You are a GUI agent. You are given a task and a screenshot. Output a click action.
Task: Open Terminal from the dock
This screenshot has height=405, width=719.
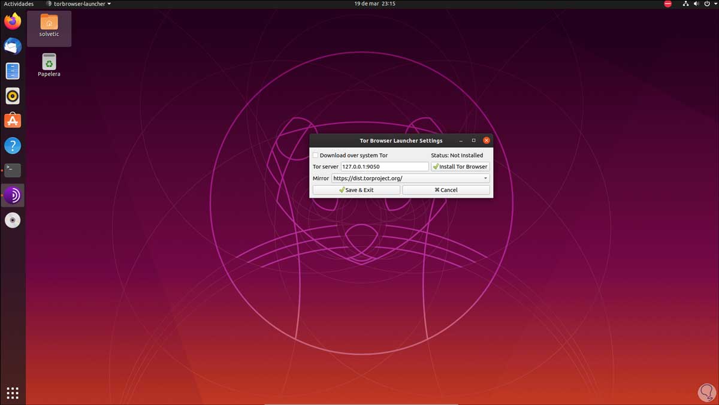point(13,170)
